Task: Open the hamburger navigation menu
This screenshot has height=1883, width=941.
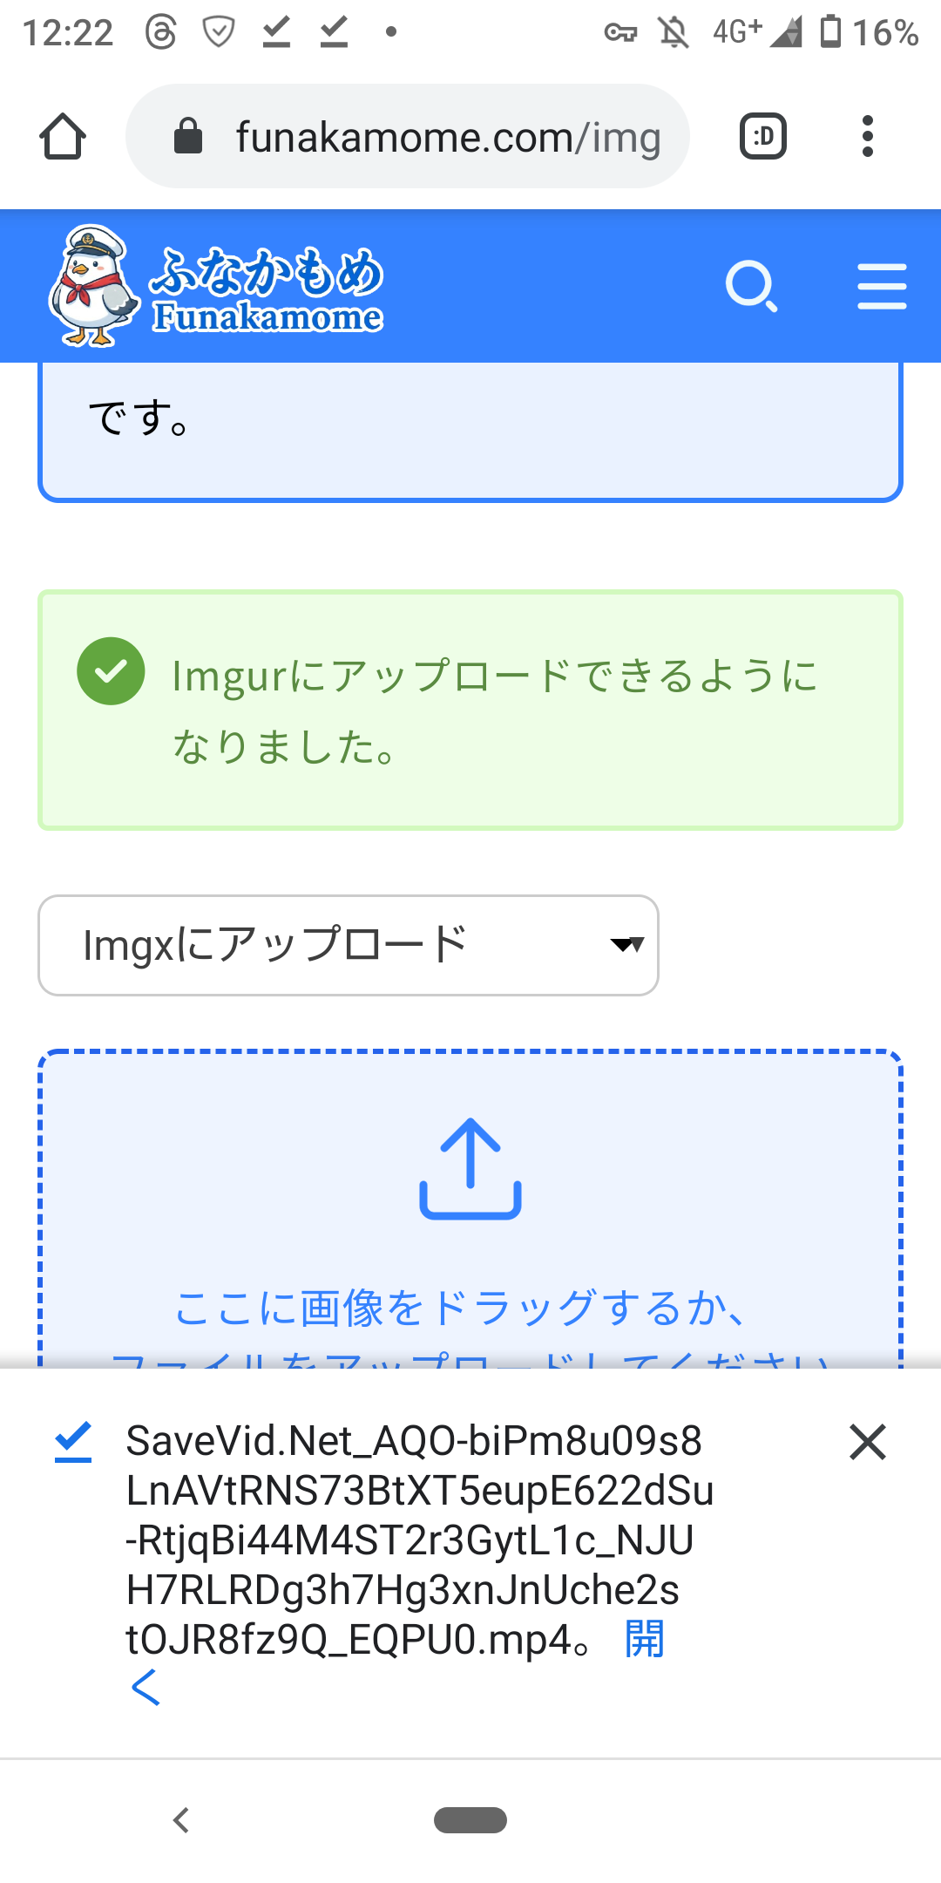Action: pos(882,286)
